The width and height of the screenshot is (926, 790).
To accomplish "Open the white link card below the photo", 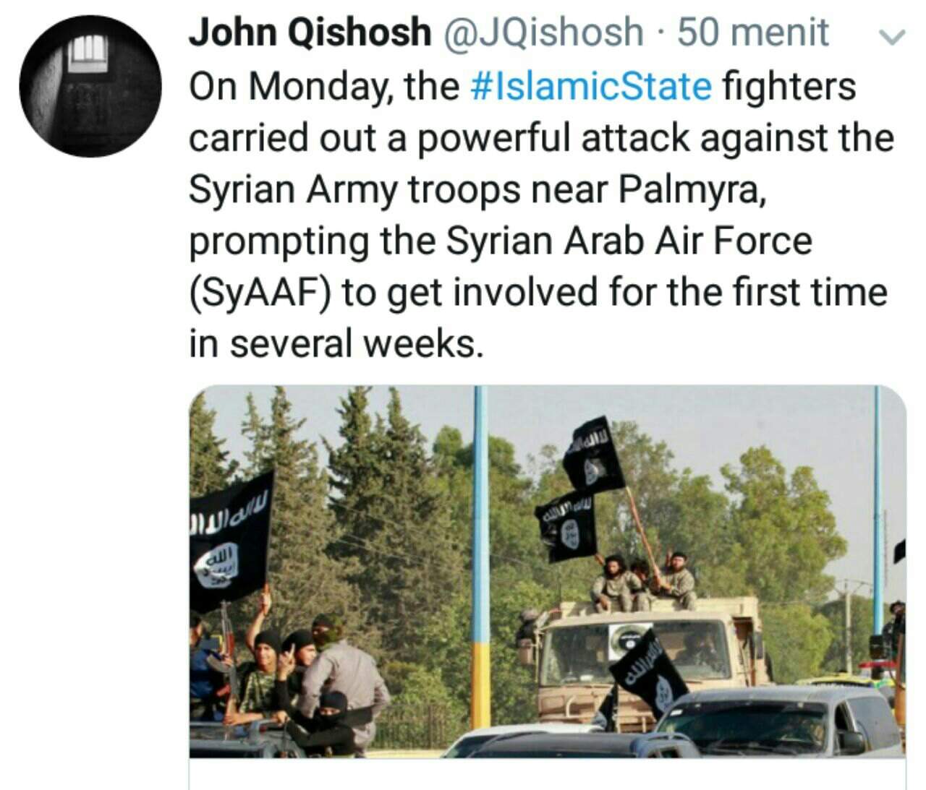I will (547, 774).
